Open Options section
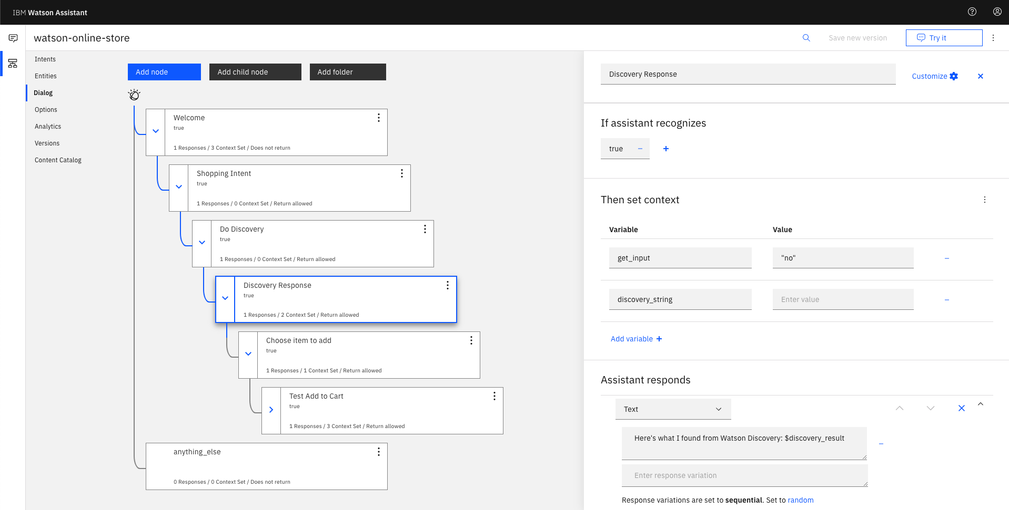The image size is (1009, 510). 46,110
